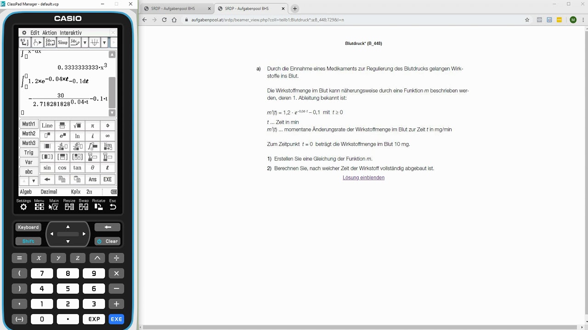Insert e-power template key

(62, 136)
